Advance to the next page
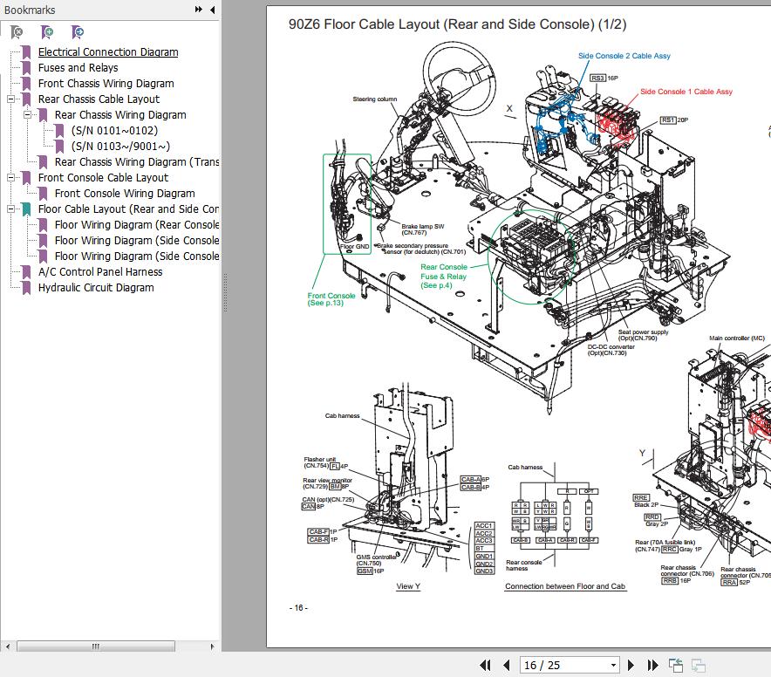Viewport: 771px width, 677px height. tap(631, 666)
